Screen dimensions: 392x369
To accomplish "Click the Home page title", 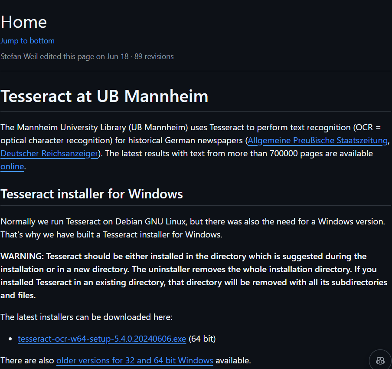I will pyautogui.click(x=24, y=22).
